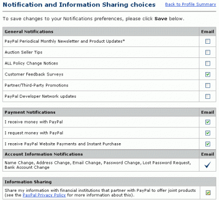Viewport: 219px width, 200px height.
Task: Select the General Notifications header text
Action: click(29, 32)
